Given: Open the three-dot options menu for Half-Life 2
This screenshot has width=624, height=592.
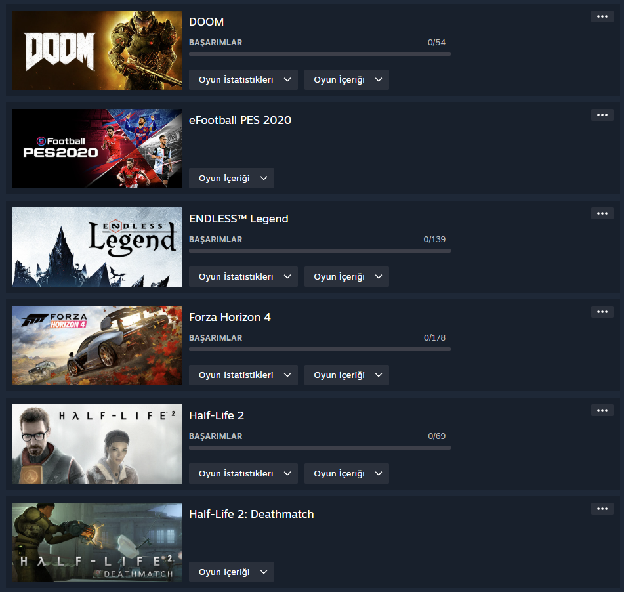Looking at the screenshot, I should (602, 410).
